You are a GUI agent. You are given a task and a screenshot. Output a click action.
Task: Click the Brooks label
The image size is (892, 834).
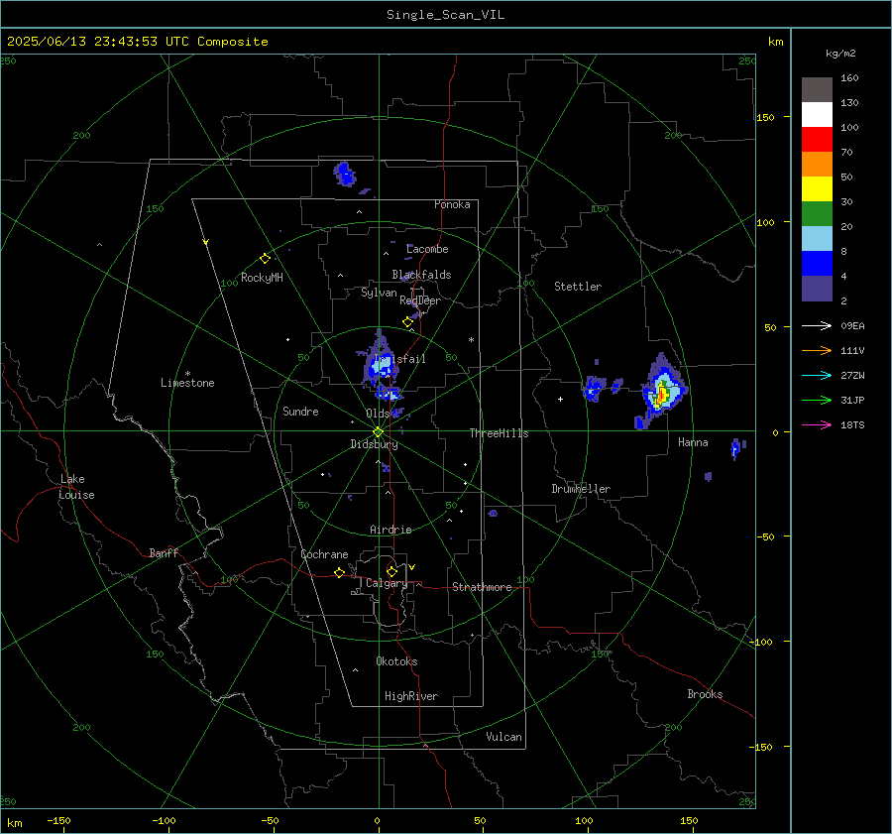[705, 694]
